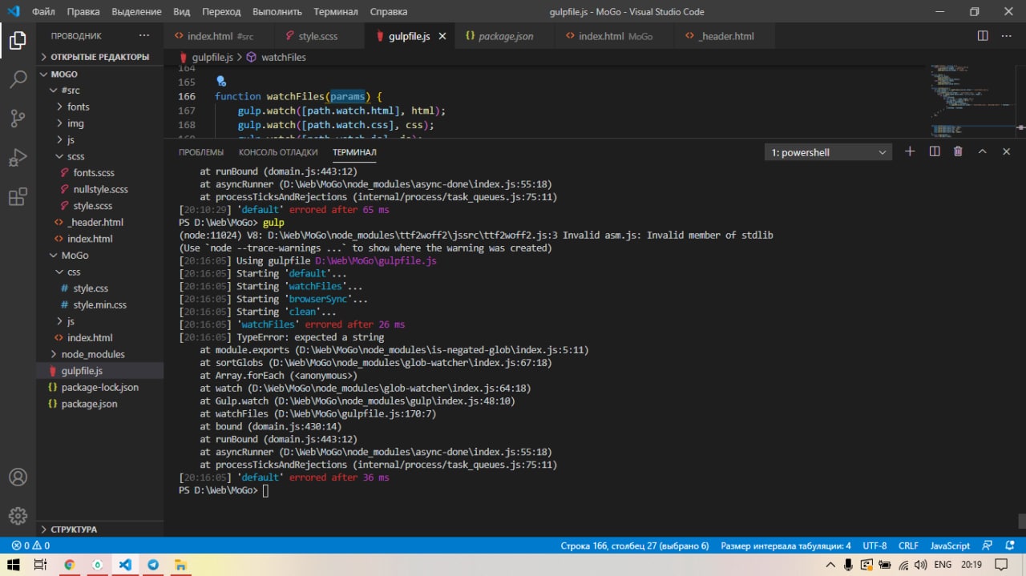Open Chrome from the taskbar

click(x=69, y=565)
